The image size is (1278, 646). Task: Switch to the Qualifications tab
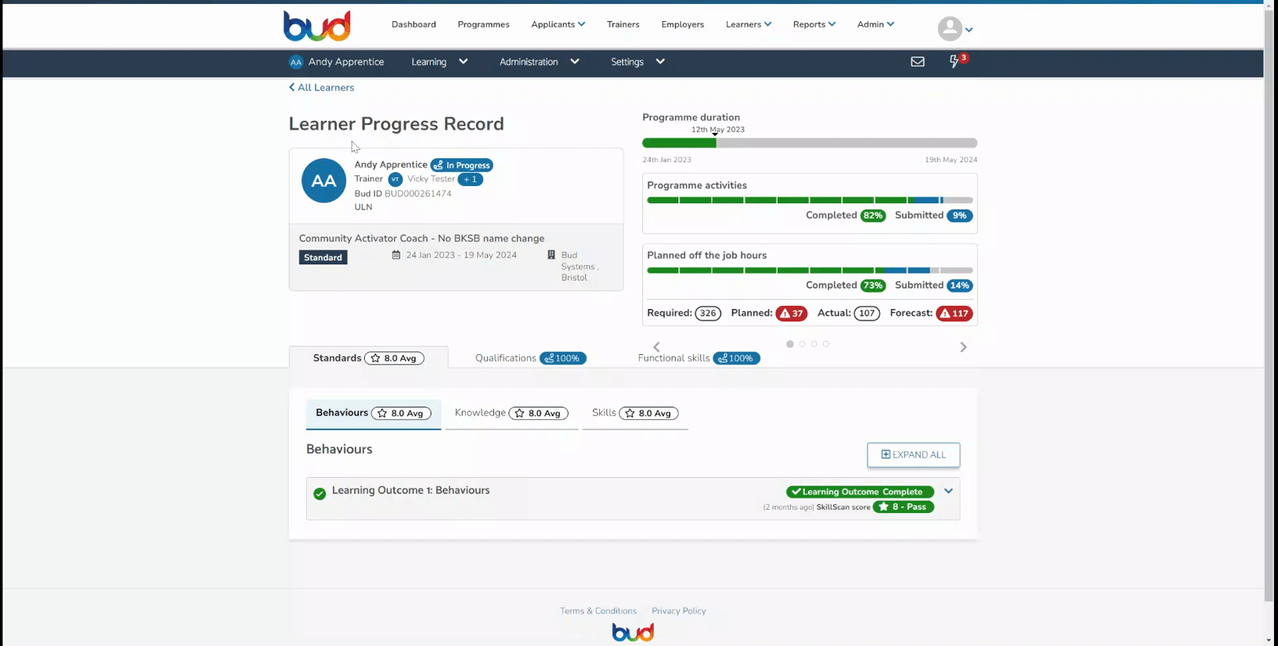530,358
